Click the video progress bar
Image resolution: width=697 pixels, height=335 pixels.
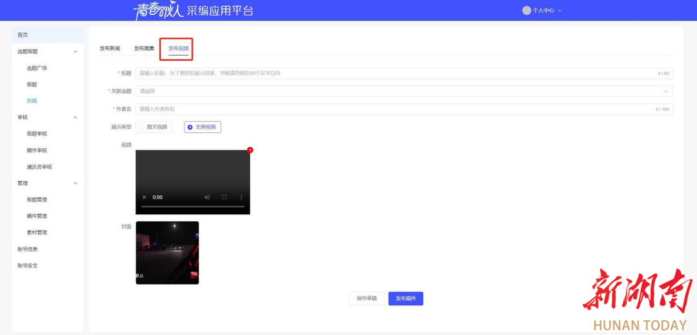193,207
